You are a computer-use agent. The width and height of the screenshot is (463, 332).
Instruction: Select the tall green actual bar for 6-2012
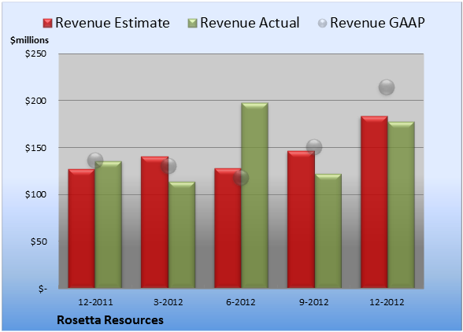pos(254,195)
